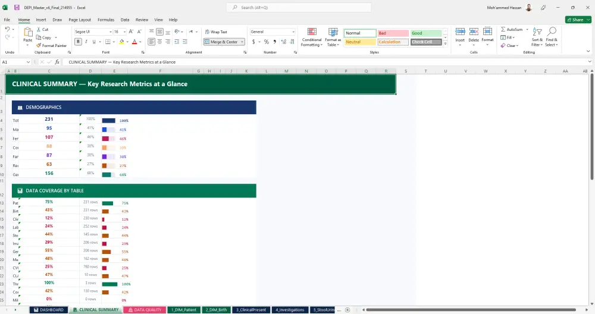Apply the Bad cell style
595x314 pixels.
pos(393,33)
